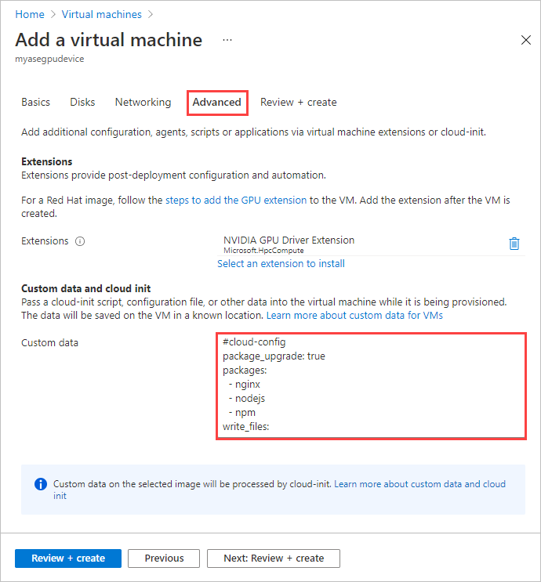Click the Previous button
Viewport: 541px width, 582px height.
(164, 559)
